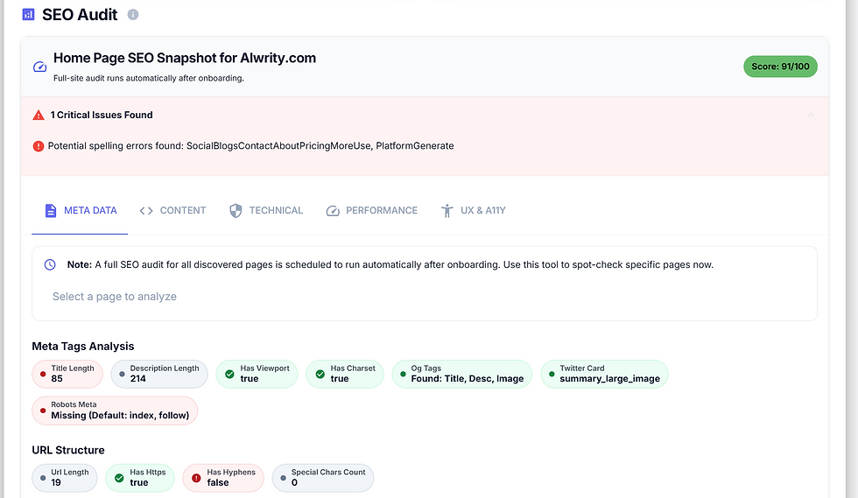
Task: Click the green check icon in Has Charset
Action: click(320, 375)
